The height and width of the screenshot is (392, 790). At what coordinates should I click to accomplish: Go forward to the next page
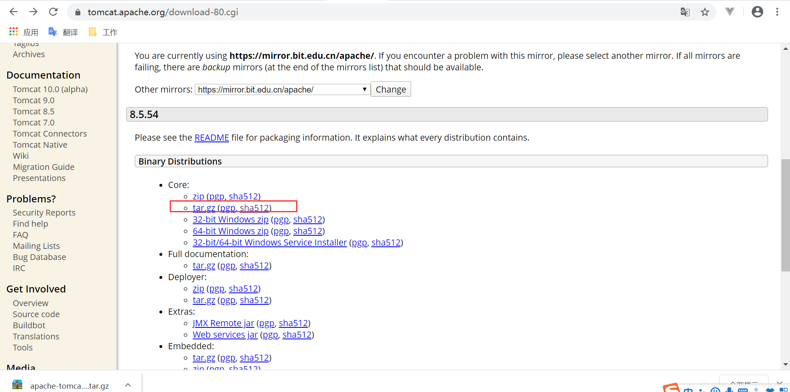point(33,12)
